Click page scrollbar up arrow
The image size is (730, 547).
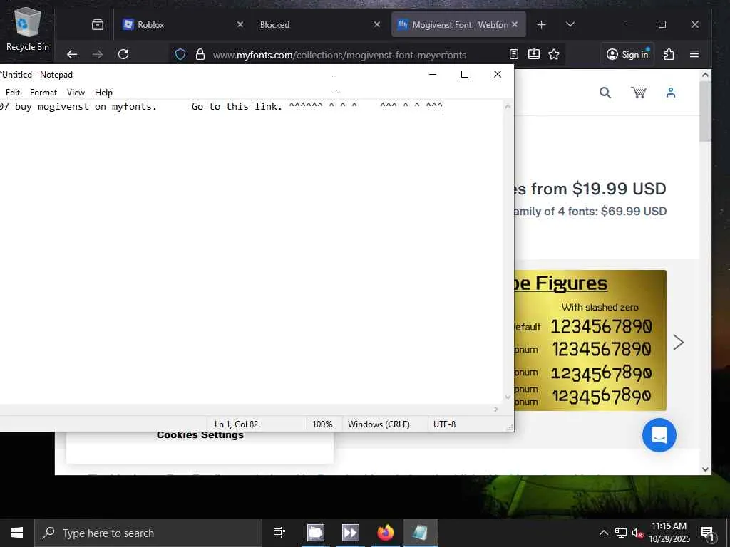(x=705, y=75)
